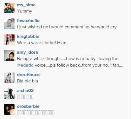
Task: Click the orosbarbie username link
Action: (x=28, y=106)
